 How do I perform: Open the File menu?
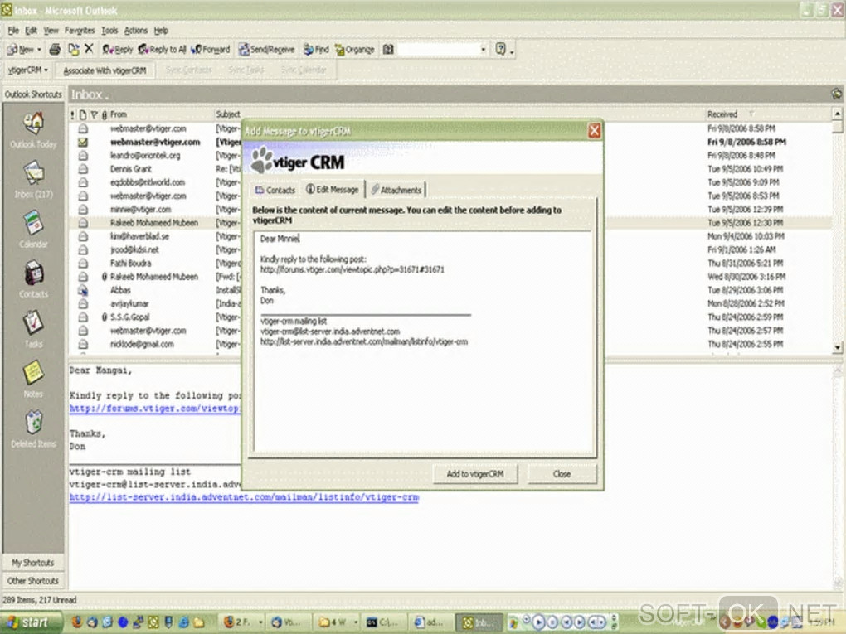pyautogui.click(x=13, y=31)
